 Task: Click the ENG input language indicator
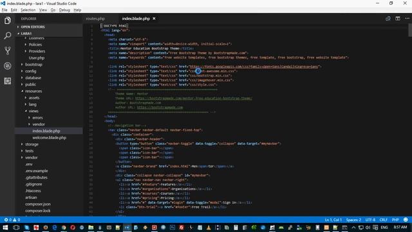click(x=384, y=227)
